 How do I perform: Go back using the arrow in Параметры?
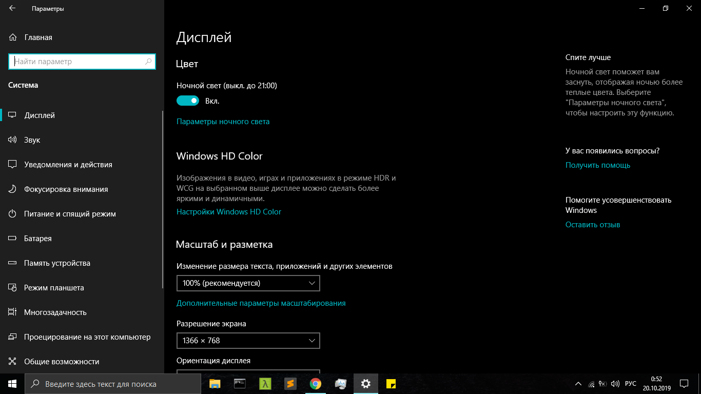[x=12, y=9]
